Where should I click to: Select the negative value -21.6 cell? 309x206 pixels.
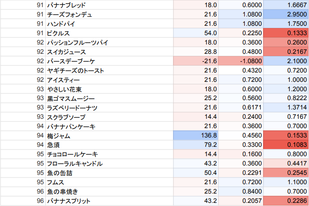tap(196, 61)
